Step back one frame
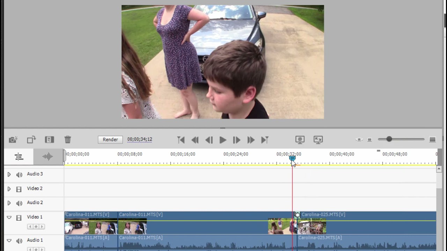Viewport: 447px width, 251px height. point(209,140)
